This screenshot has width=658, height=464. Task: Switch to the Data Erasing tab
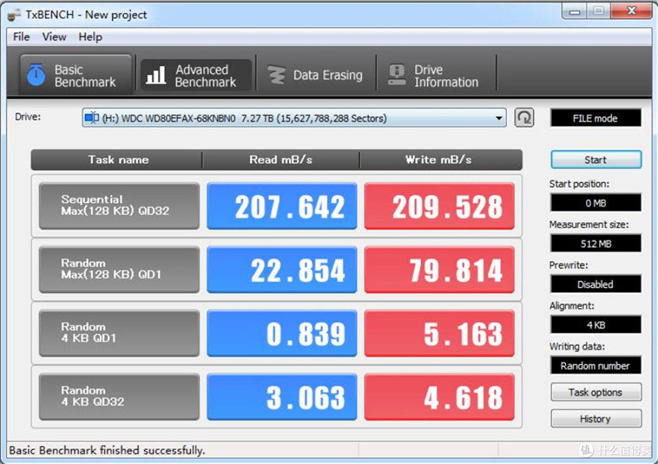(x=316, y=76)
